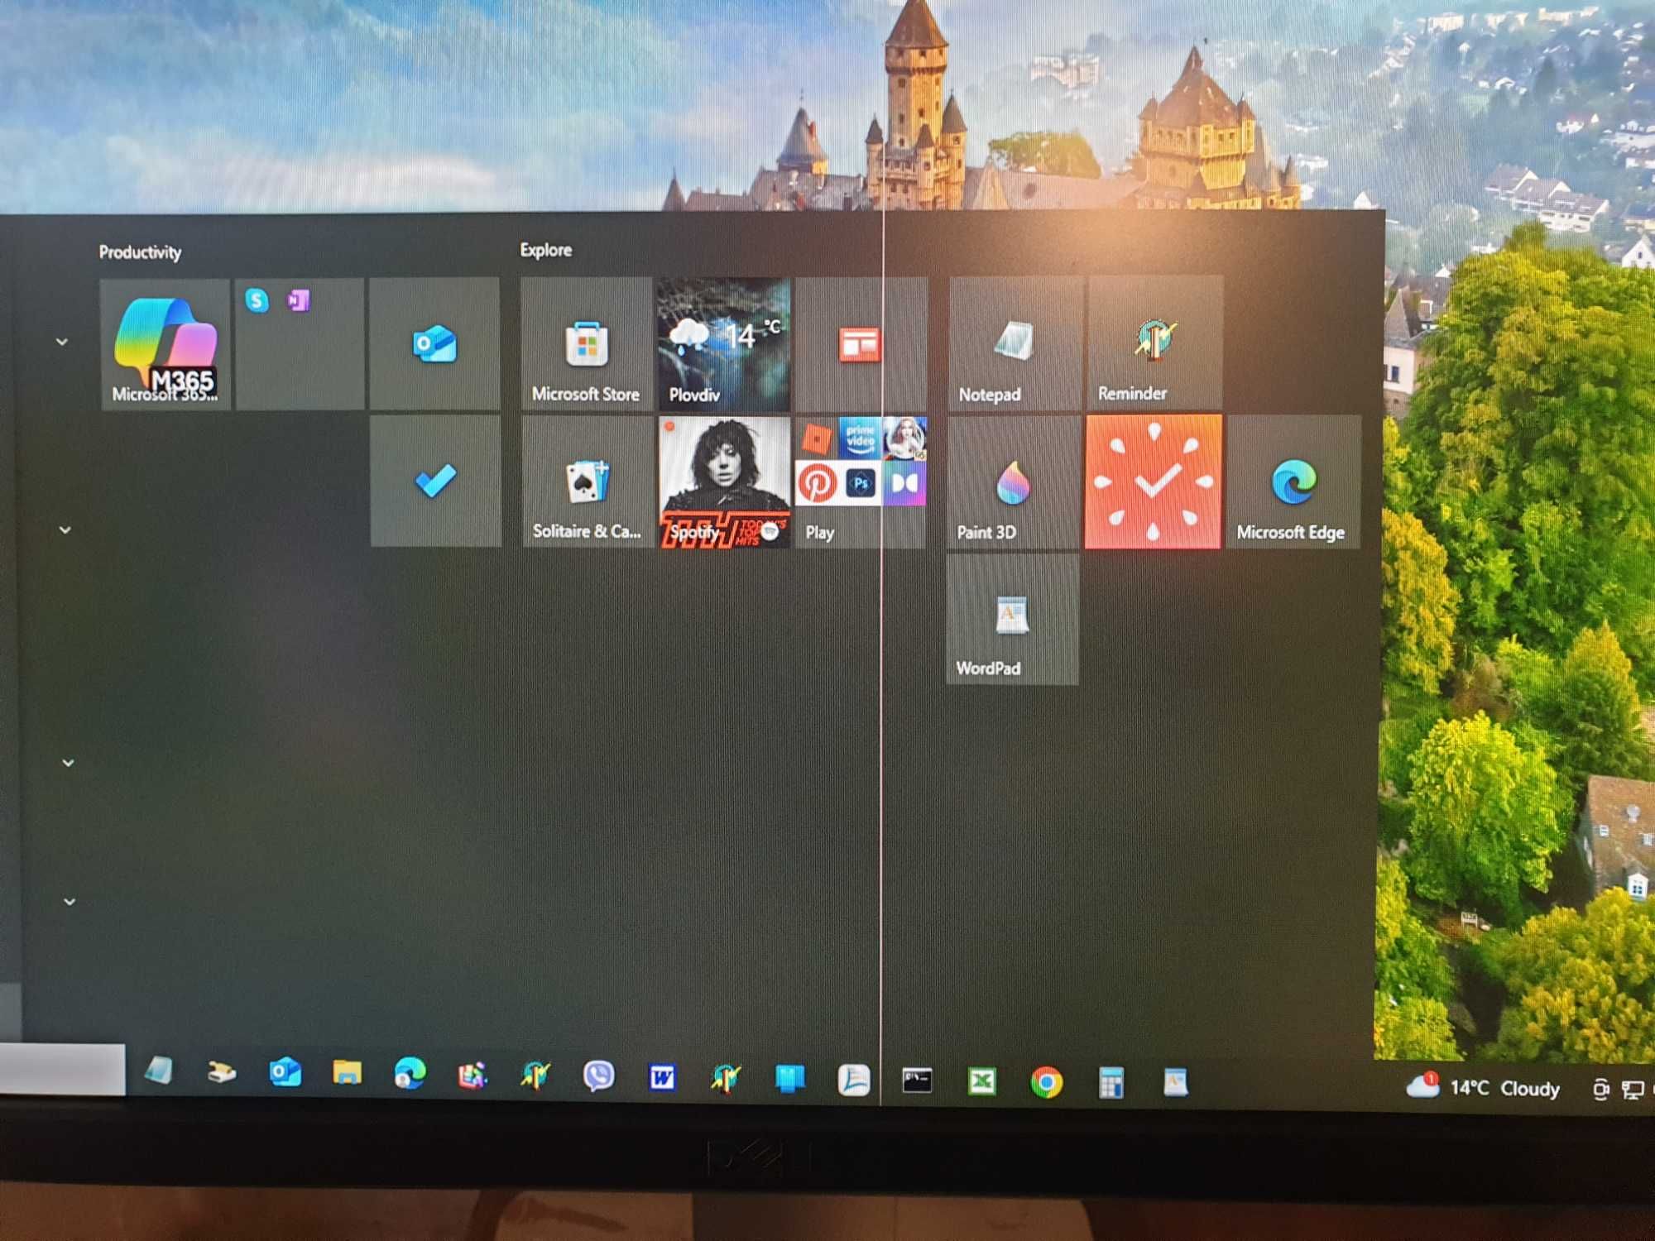Image resolution: width=1655 pixels, height=1241 pixels.
Task: Open File Explorer from the taskbar
Action: pyautogui.click(x=348, y=1073)
